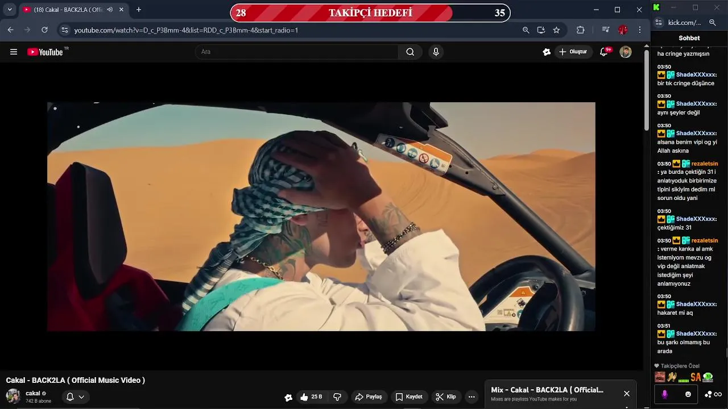Click Kick window zoom magnifier icon
The image size is (728, 409).
713,23
